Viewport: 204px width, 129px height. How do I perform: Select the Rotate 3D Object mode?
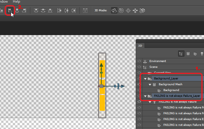click(x=114, y=10)
